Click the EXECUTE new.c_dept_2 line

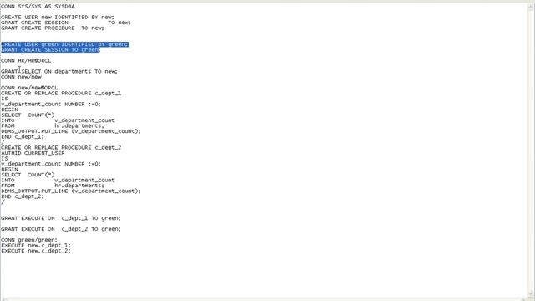(36, 251)
